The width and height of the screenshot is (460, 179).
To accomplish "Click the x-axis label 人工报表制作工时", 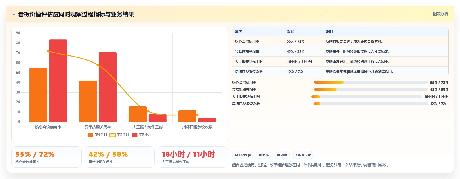I will 148,127.
